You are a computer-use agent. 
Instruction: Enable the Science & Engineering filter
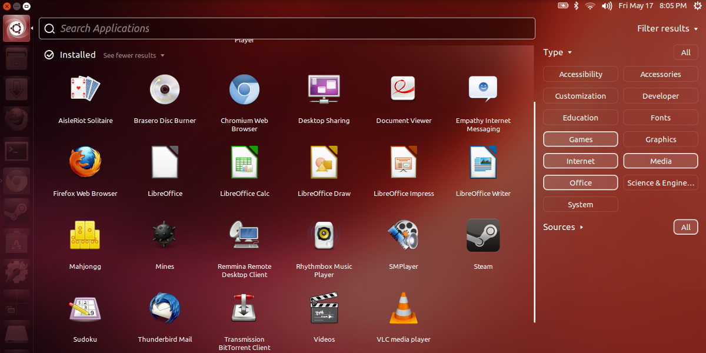pos(661,183)
